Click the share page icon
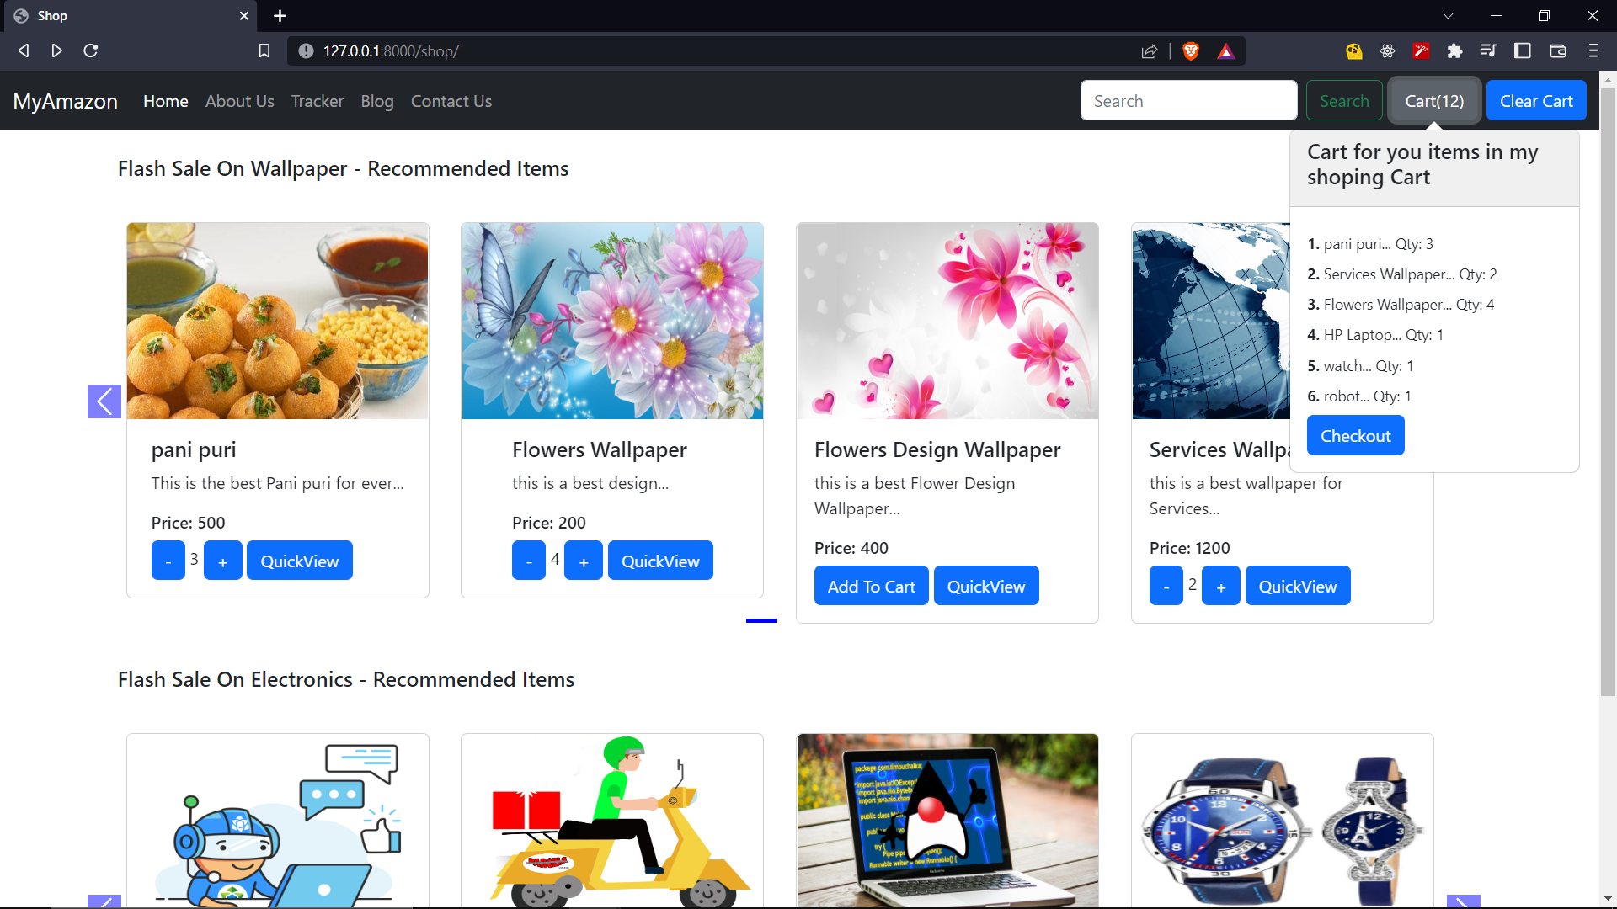The image size is (1617, 909). click(x=1150, y=50)
